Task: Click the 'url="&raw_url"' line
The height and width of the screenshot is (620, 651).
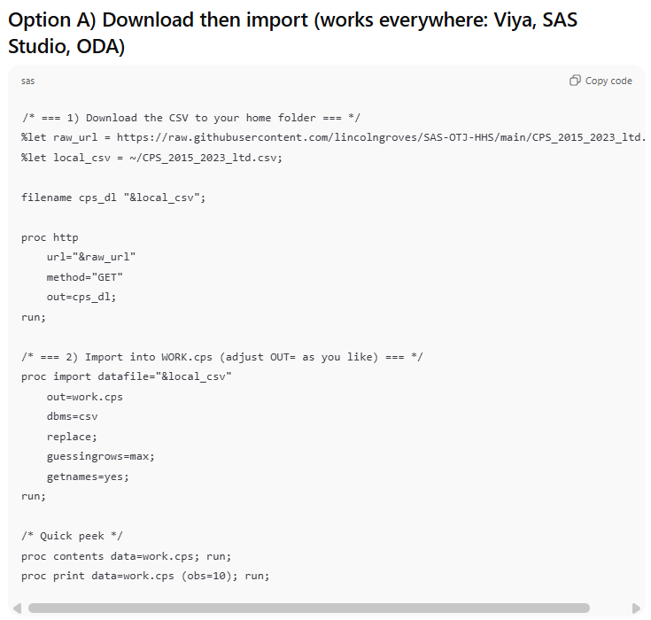Action: [91, 257]
